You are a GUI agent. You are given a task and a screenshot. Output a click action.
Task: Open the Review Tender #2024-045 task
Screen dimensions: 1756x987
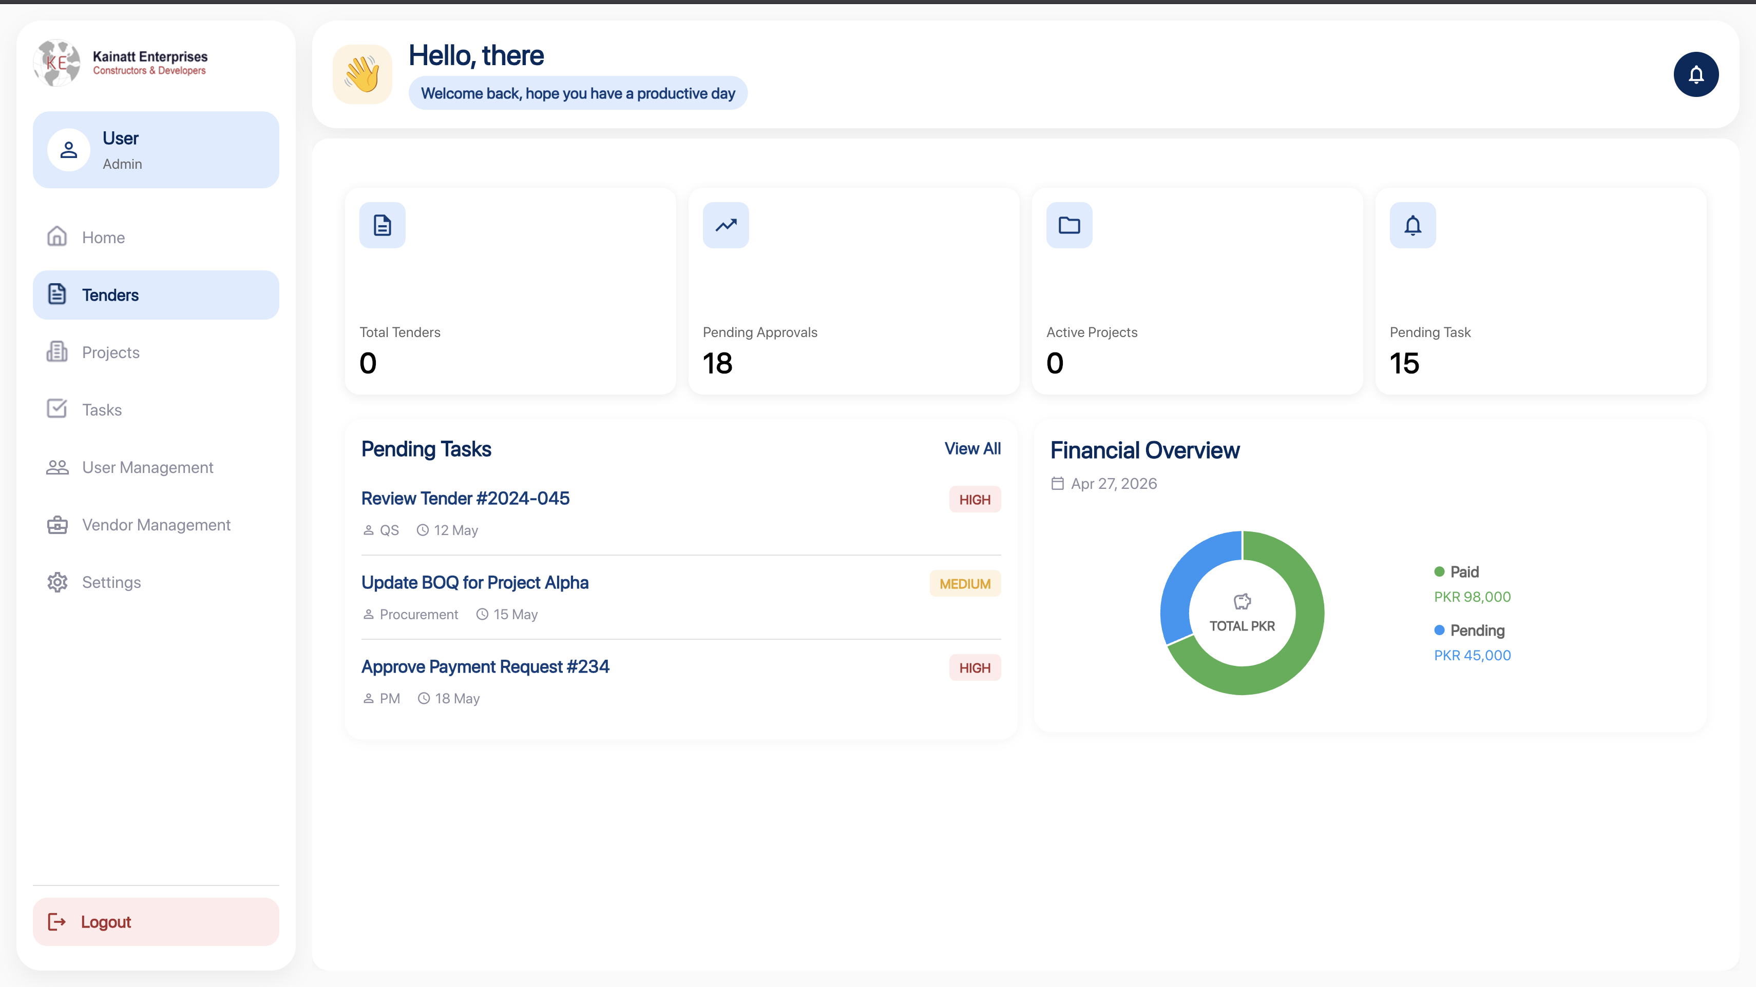tap(466, 498)
